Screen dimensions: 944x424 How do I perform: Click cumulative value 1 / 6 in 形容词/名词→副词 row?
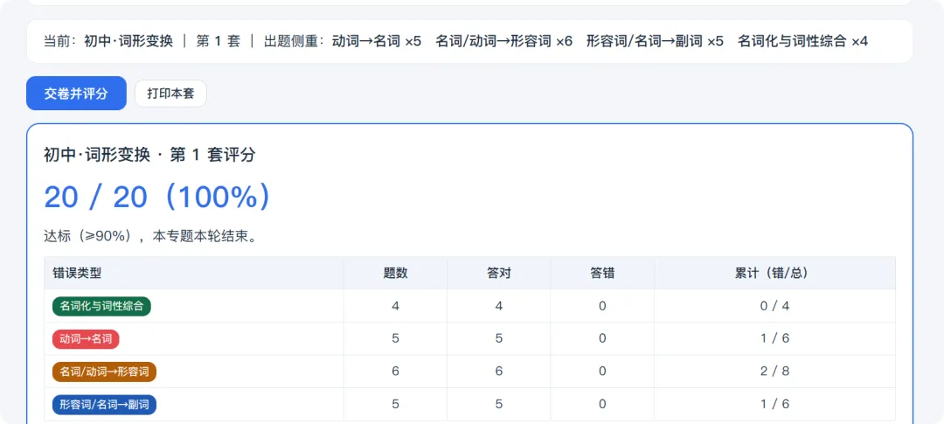pyautogui.click(x=774, y=404)
